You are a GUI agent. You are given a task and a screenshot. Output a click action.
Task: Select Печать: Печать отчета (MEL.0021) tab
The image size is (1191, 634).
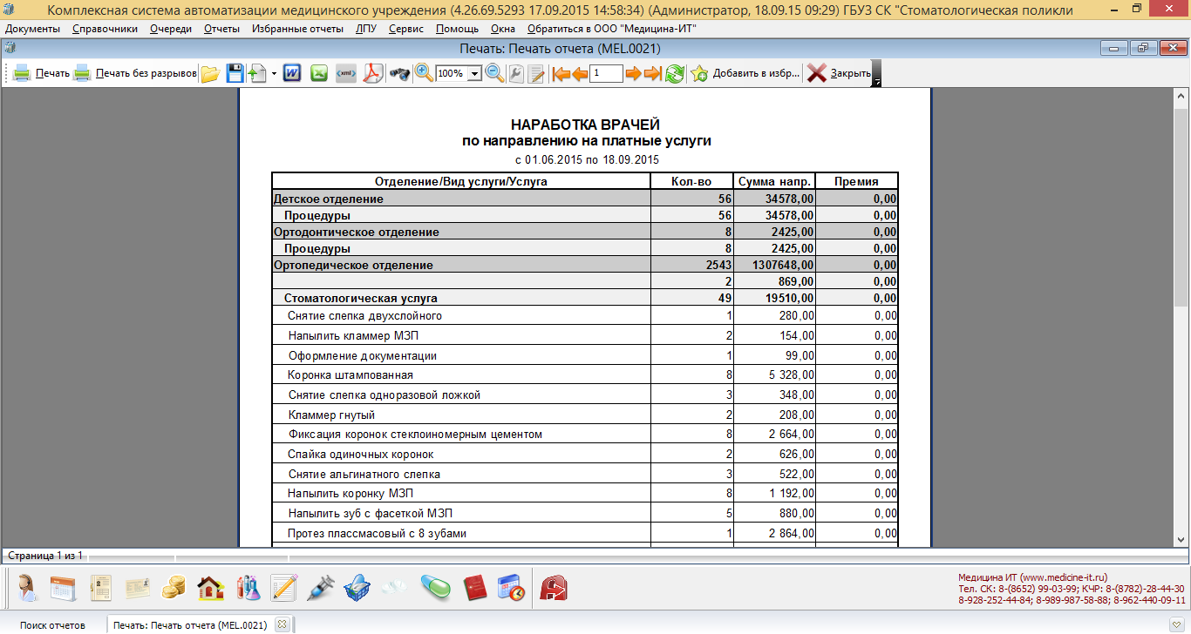190,625
